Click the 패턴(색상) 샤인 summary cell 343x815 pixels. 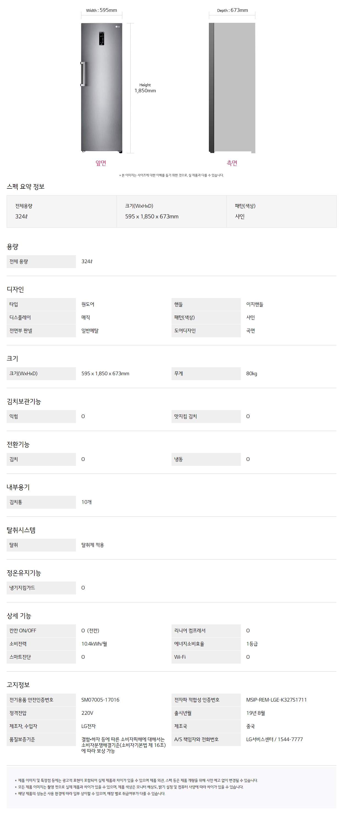click(x=281, y=211)
